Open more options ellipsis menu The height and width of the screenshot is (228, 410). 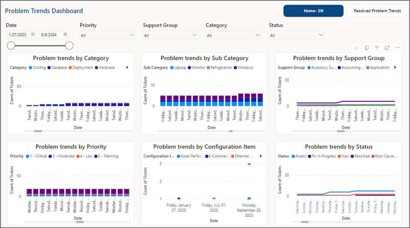(397, 48)
